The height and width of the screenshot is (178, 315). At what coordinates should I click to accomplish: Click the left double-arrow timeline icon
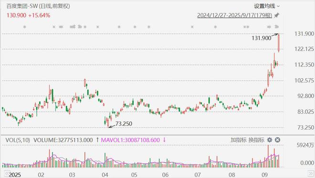(7, 173)
